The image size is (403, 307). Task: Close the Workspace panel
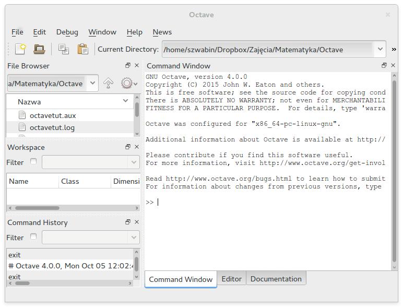[x=137, y=147]
